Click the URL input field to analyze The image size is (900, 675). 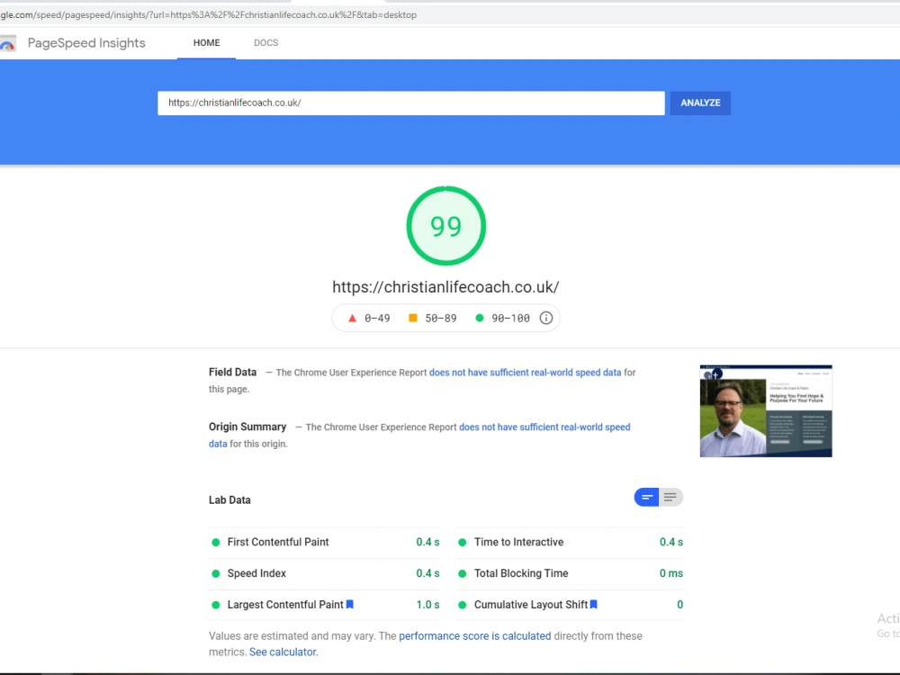coord(411,103)
